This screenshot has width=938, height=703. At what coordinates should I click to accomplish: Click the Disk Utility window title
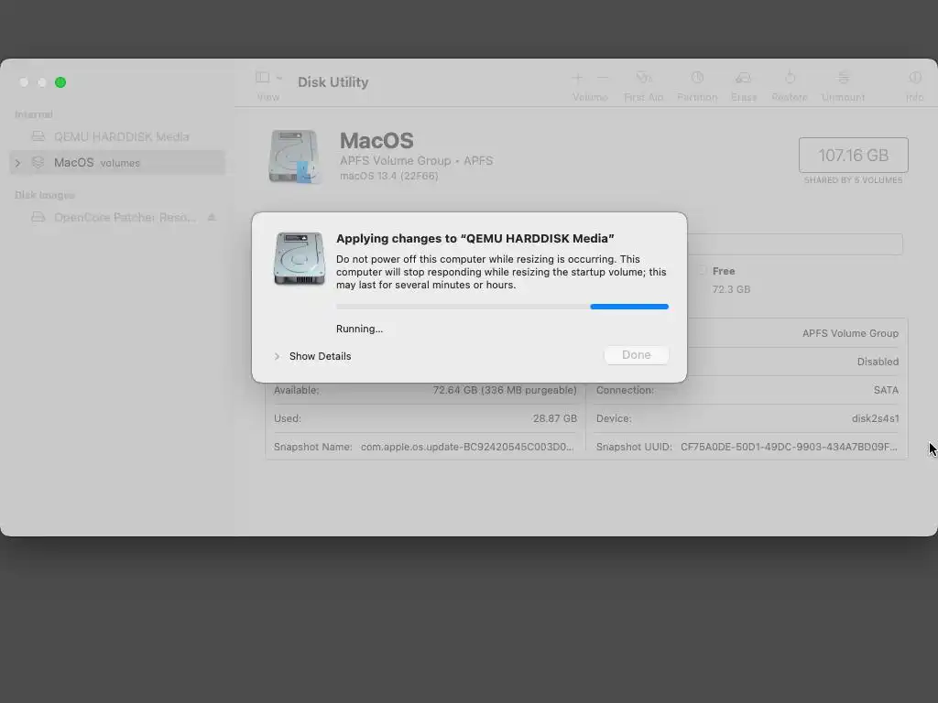coord(333,81)
